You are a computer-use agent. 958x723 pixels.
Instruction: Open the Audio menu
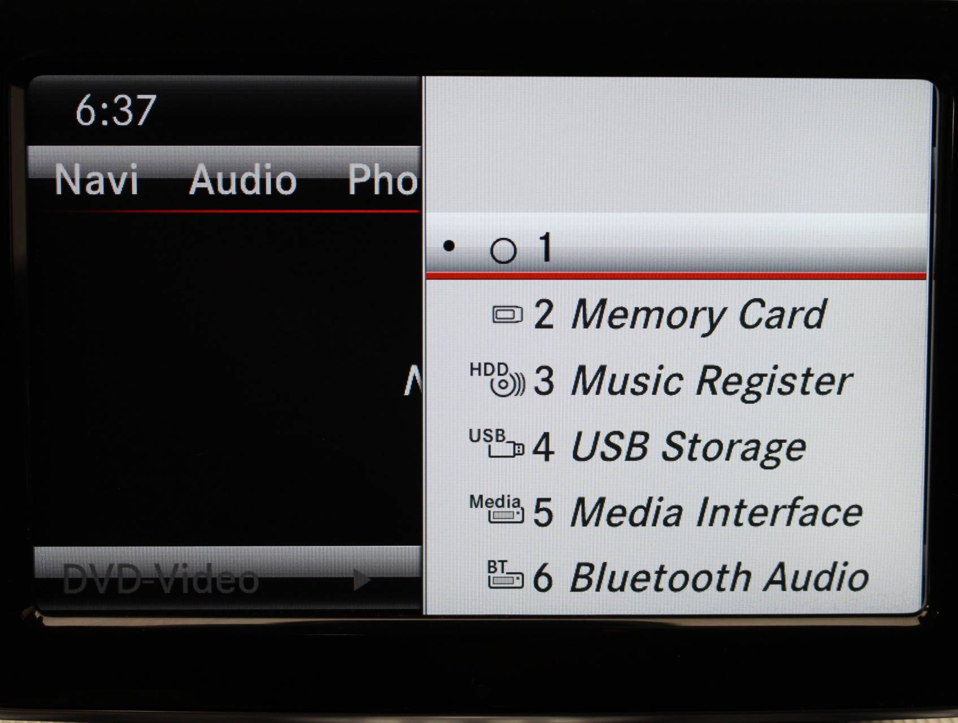pyautogui.click(x=243, y=180)
